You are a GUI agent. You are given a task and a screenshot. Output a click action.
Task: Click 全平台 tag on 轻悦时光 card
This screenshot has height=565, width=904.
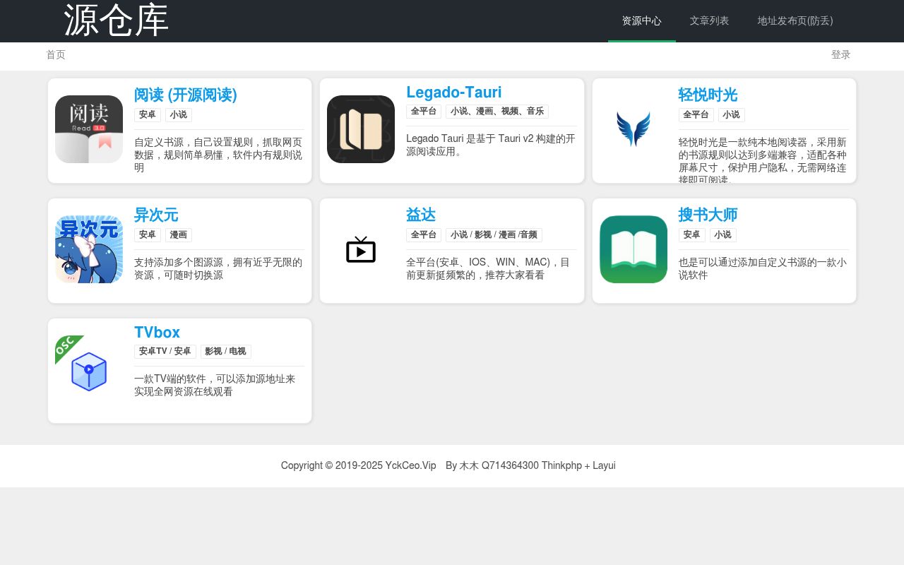pyautogui.click(x=696, y=115)
